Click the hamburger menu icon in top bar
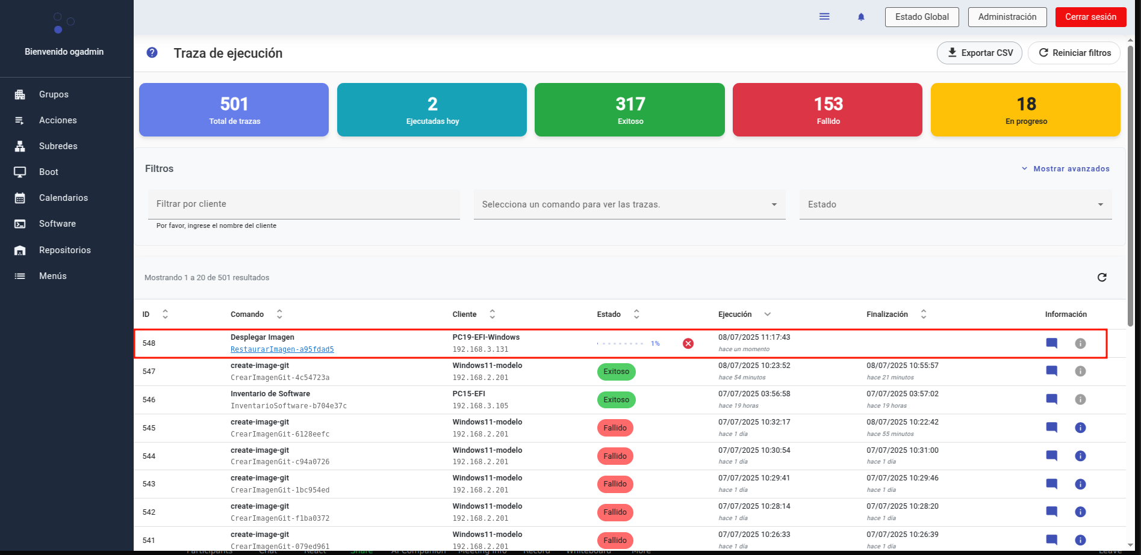 [824, 17]
